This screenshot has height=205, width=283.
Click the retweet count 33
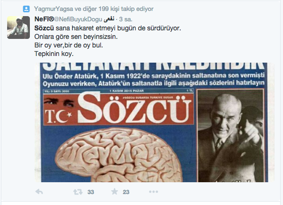pos(91,192)
